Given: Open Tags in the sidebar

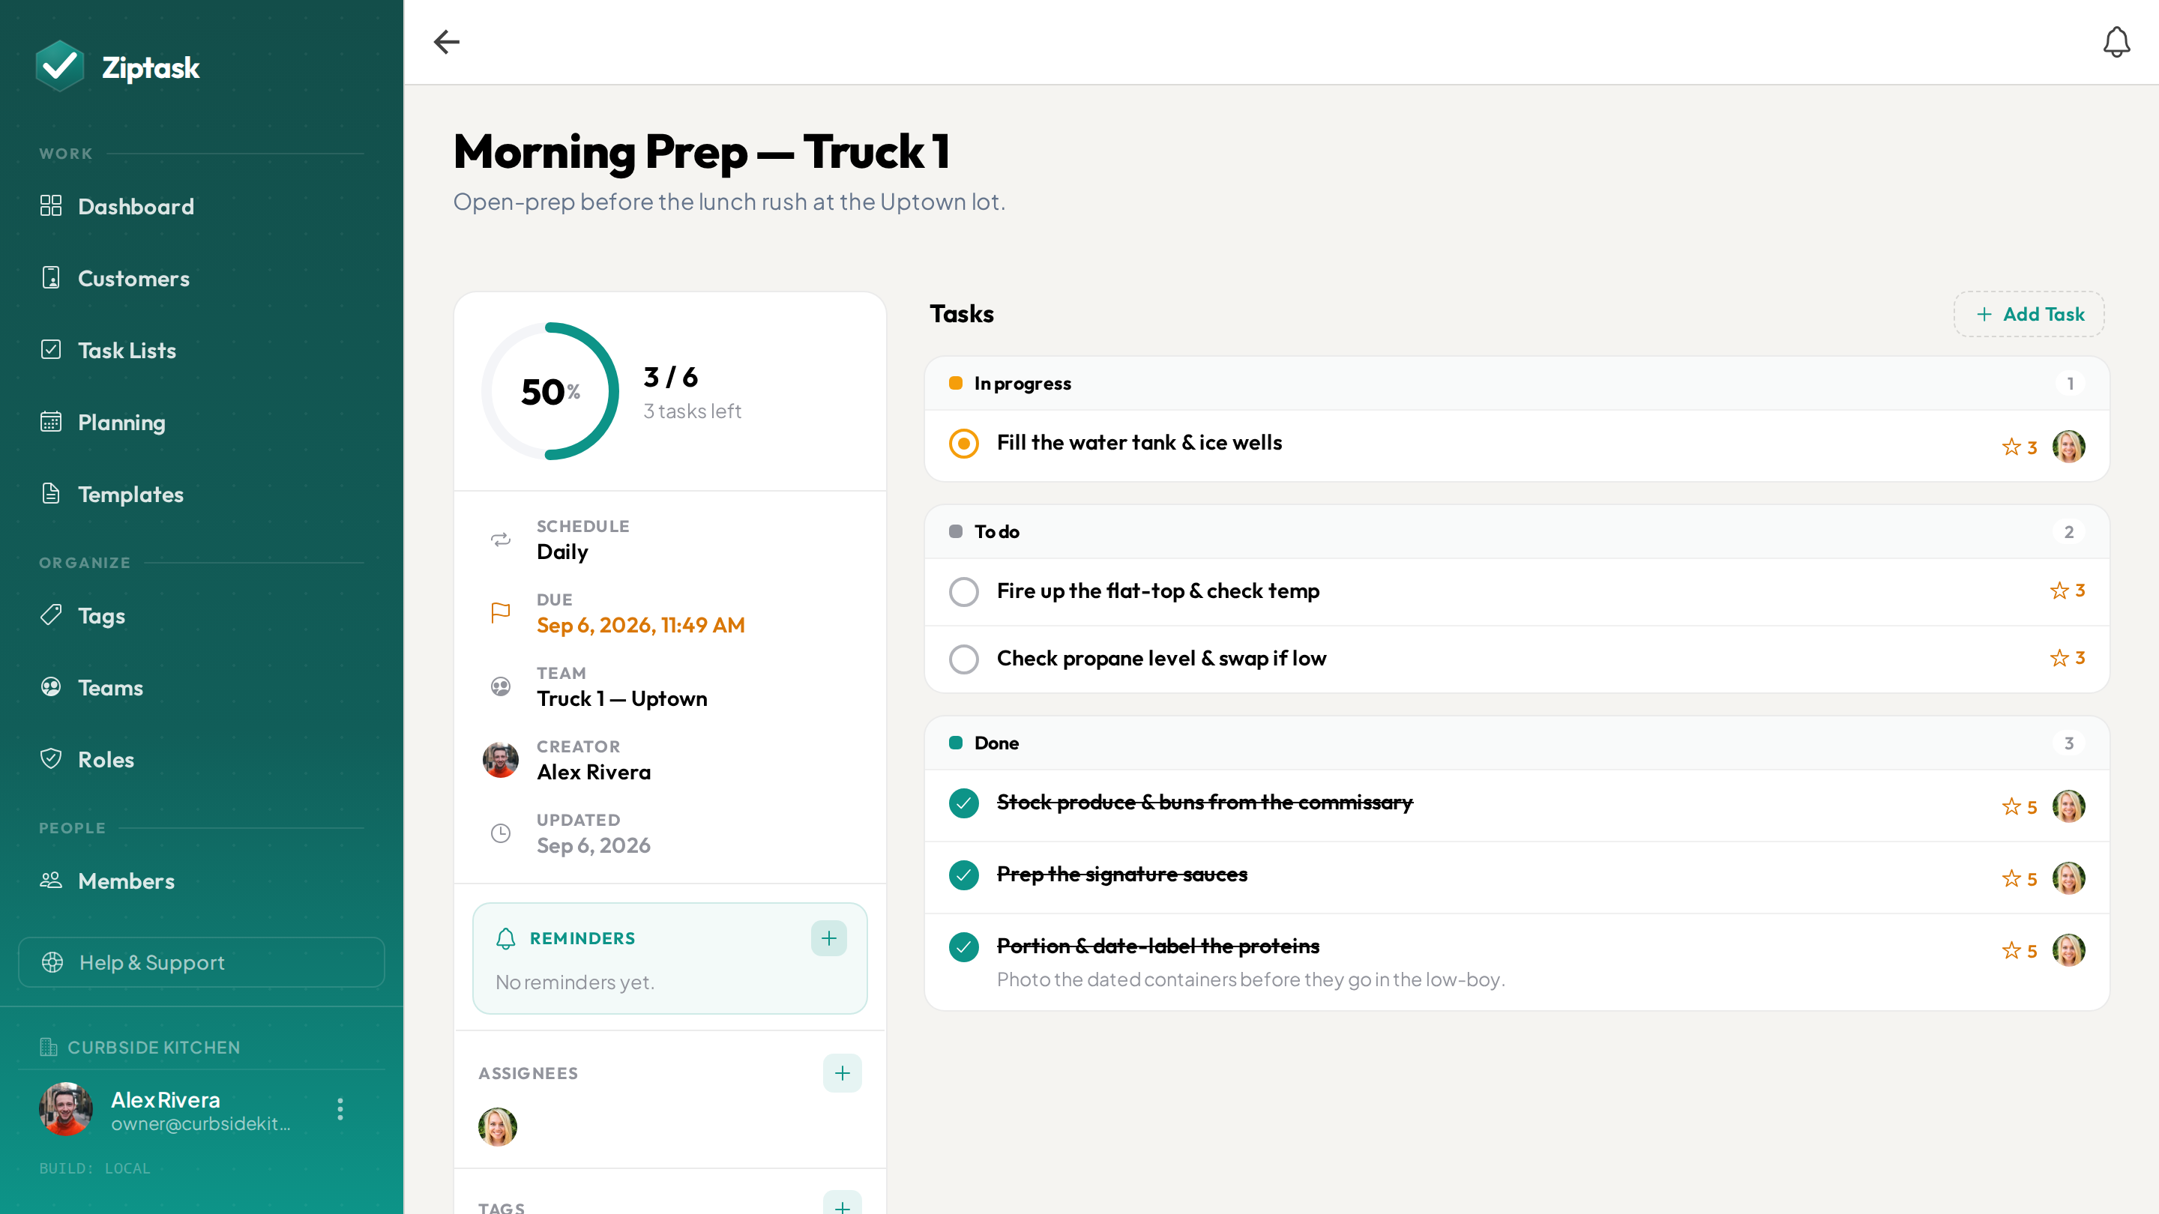Looking at the screenshot, I should click(201, 616).
